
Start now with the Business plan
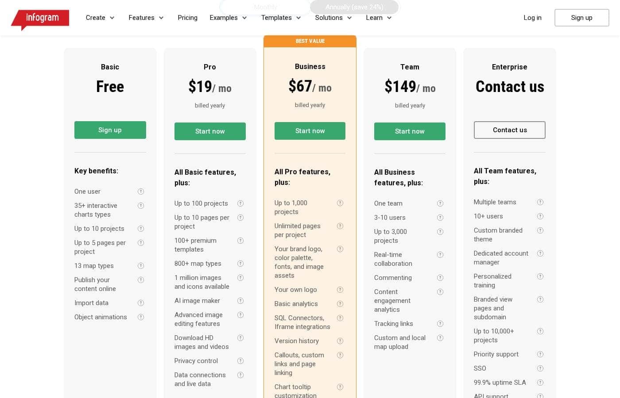(310, 131)
